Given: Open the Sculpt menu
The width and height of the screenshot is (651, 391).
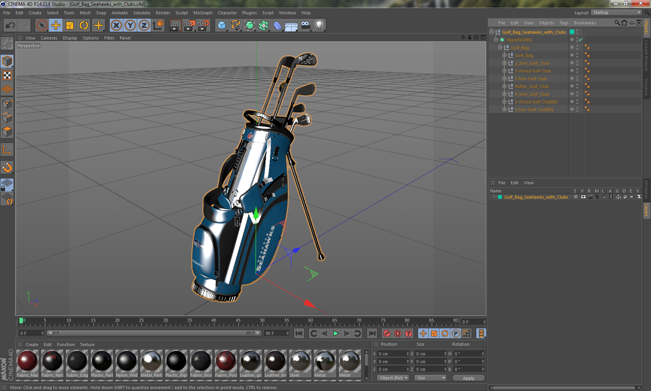Looking at the screenshot, I should tap(181, 13).
